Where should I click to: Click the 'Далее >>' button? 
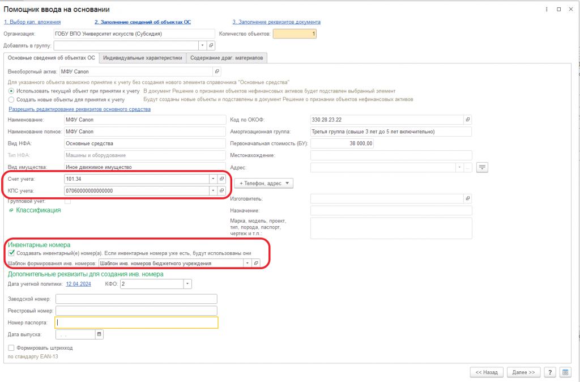[523, 372]
